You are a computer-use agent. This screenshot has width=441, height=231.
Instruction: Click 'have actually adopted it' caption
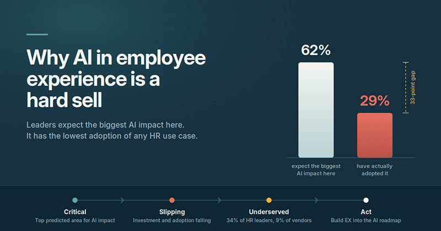pos(375,170)
